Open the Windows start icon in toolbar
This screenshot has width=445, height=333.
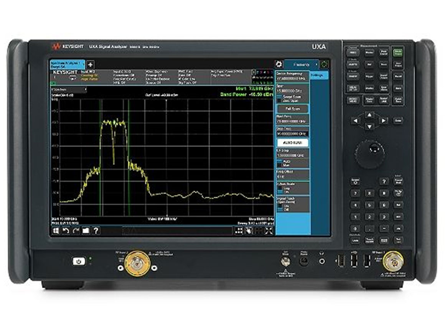pos(56,231)
